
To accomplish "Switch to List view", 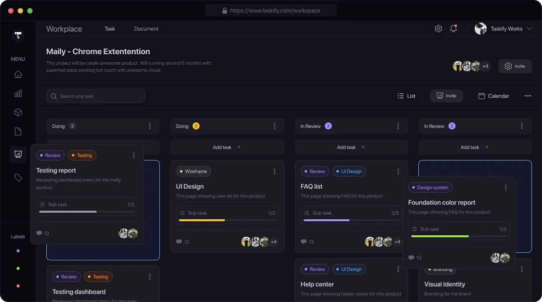I will point(406,96).
